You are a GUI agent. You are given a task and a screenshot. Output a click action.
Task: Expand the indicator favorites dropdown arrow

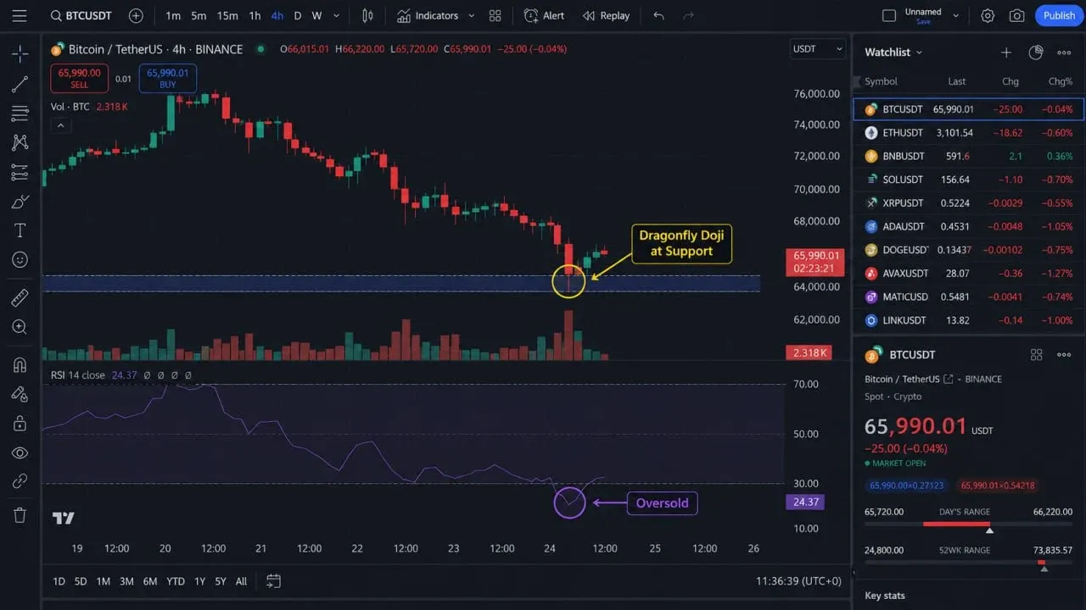[472, 15]
